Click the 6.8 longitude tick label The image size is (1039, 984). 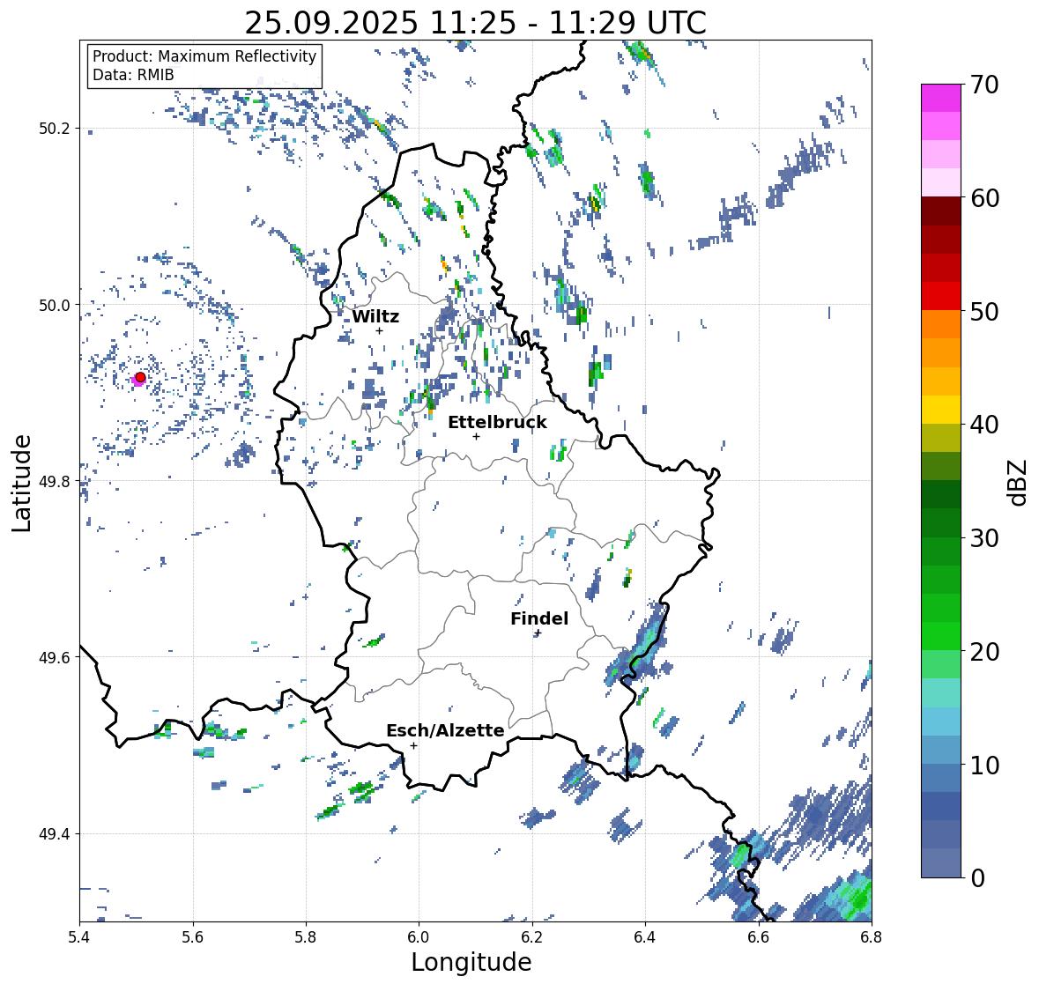click(x=872, y=937)
